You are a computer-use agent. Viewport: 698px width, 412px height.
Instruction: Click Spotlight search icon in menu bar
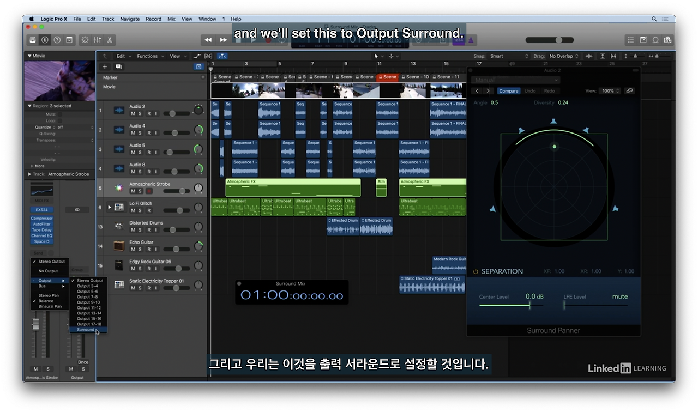654,19
